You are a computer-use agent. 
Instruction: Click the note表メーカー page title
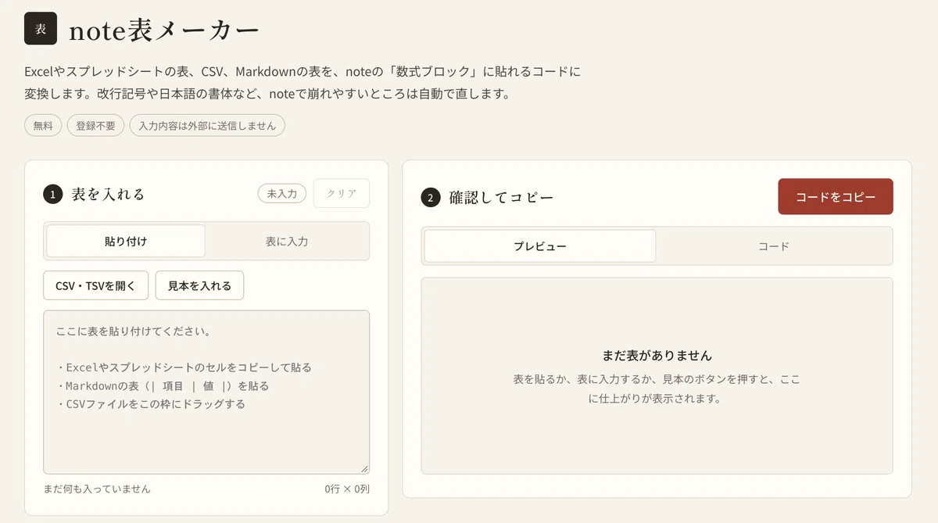click(x=164, y=30)
